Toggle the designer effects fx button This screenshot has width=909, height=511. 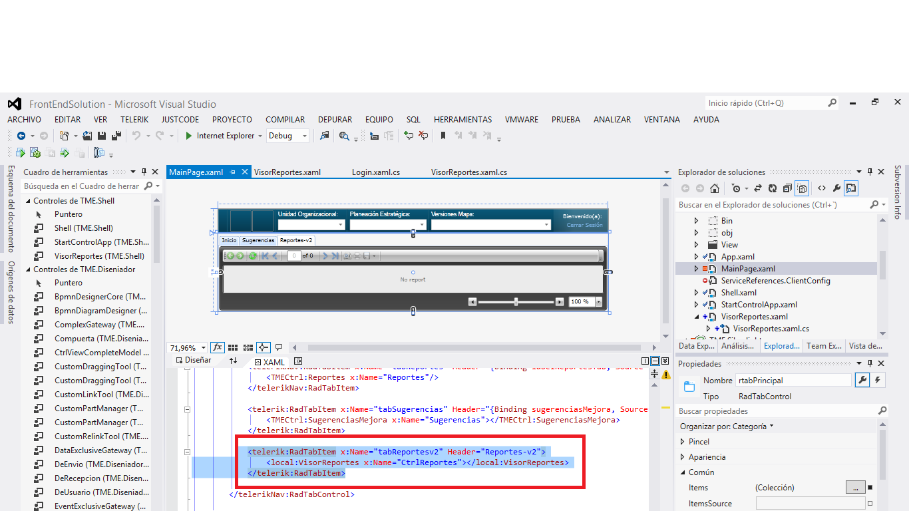point(218,347)
